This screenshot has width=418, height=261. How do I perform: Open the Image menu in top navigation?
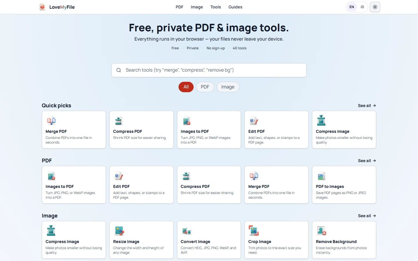197,7
